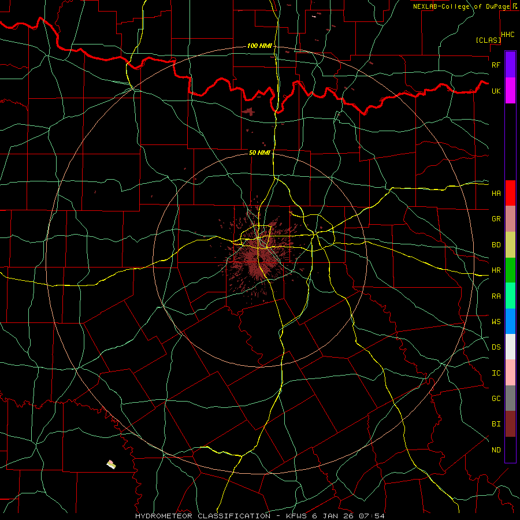The image size is (520, 520).
Task: Click the dense biological echo cluster at radar center
Action: pos(261,257)
